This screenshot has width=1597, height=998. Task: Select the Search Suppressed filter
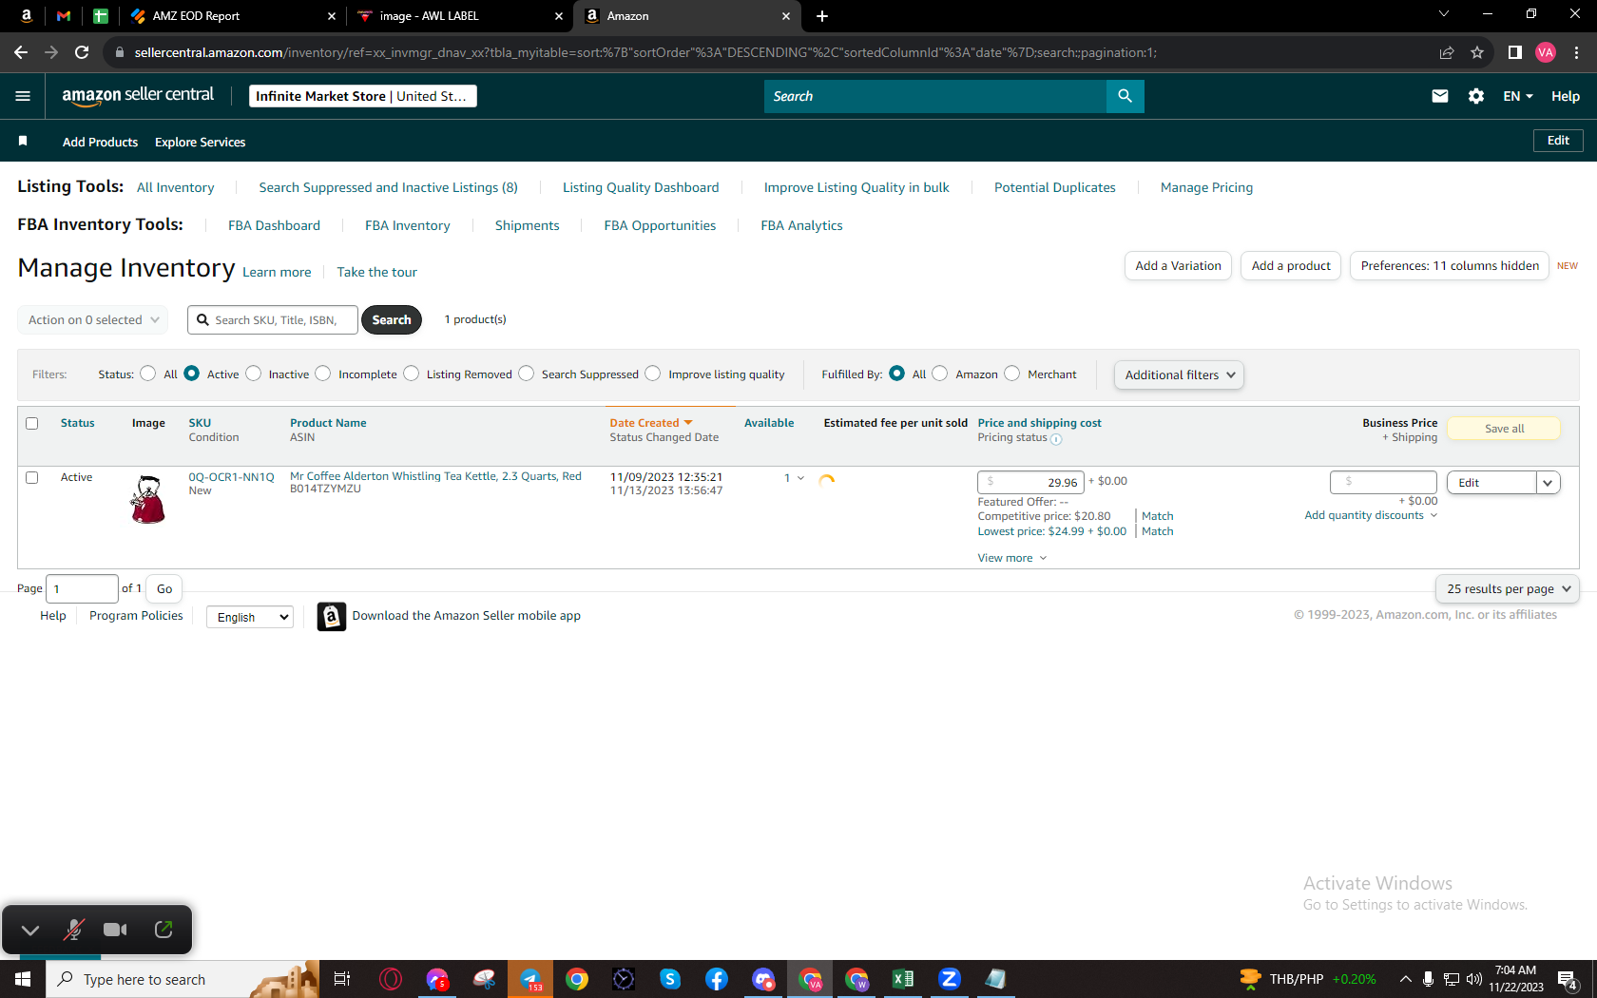(526, 374)
